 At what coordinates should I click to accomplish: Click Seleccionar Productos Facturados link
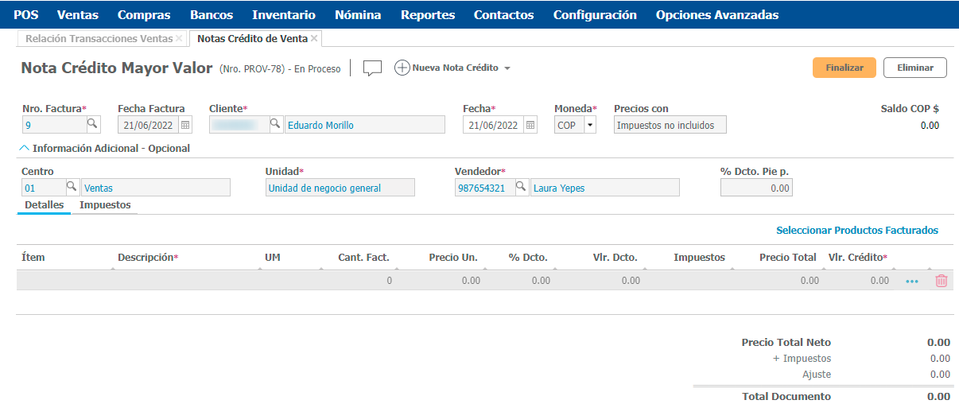(856, 231)
